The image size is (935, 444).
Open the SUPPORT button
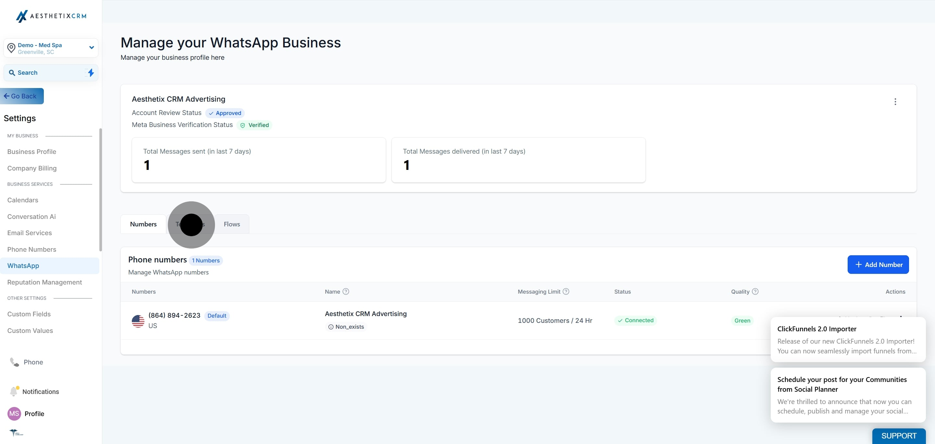[x=898, y=436]
